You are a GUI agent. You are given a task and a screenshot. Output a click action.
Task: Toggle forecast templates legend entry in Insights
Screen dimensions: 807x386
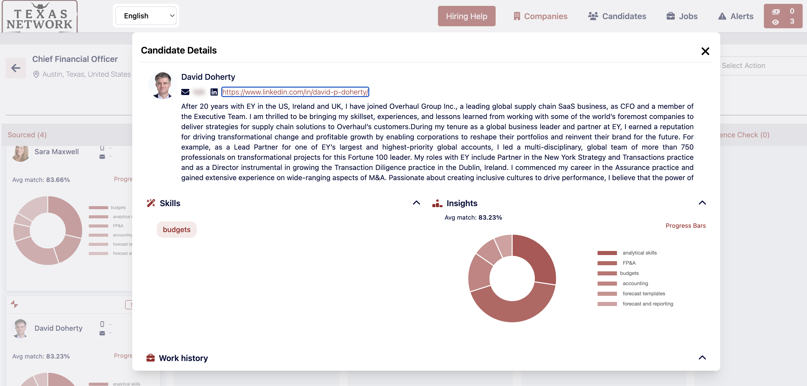click(631, 294)
